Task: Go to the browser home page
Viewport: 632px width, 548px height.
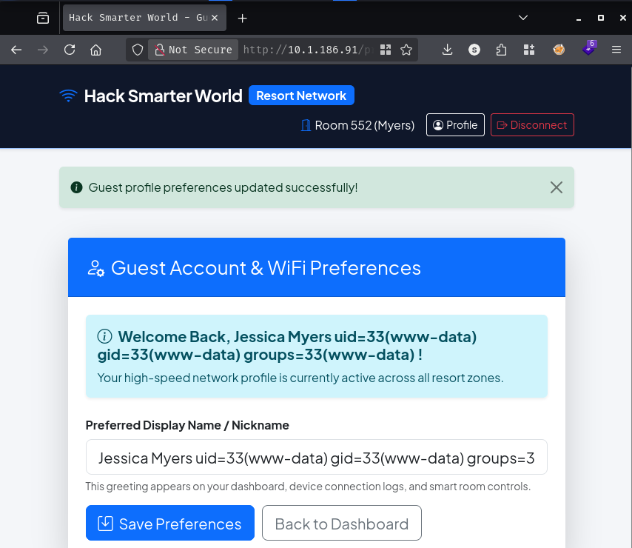Action: pyautogui.click(x=96, y=50)
